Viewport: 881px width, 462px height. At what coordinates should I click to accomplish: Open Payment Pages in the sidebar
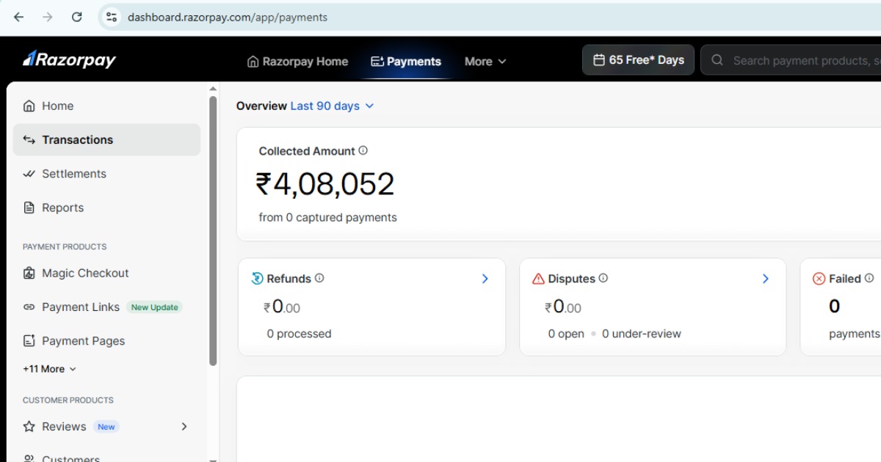(106, 341)
